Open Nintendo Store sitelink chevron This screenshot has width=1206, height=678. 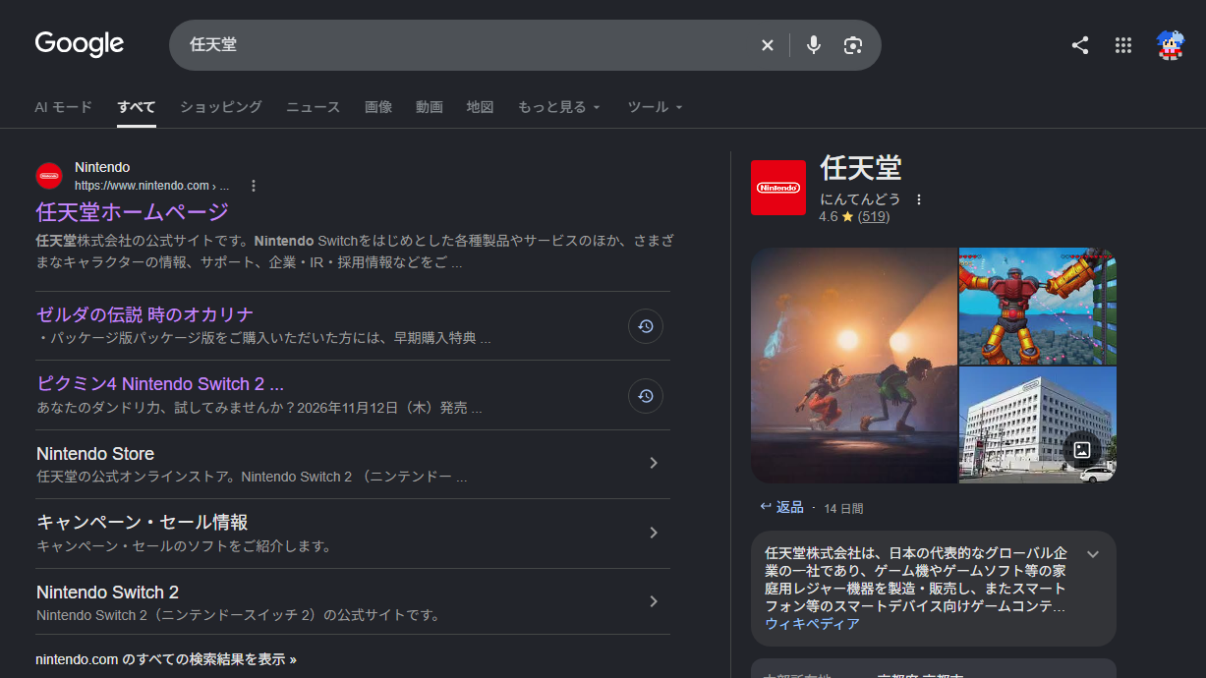coord(654,463)
